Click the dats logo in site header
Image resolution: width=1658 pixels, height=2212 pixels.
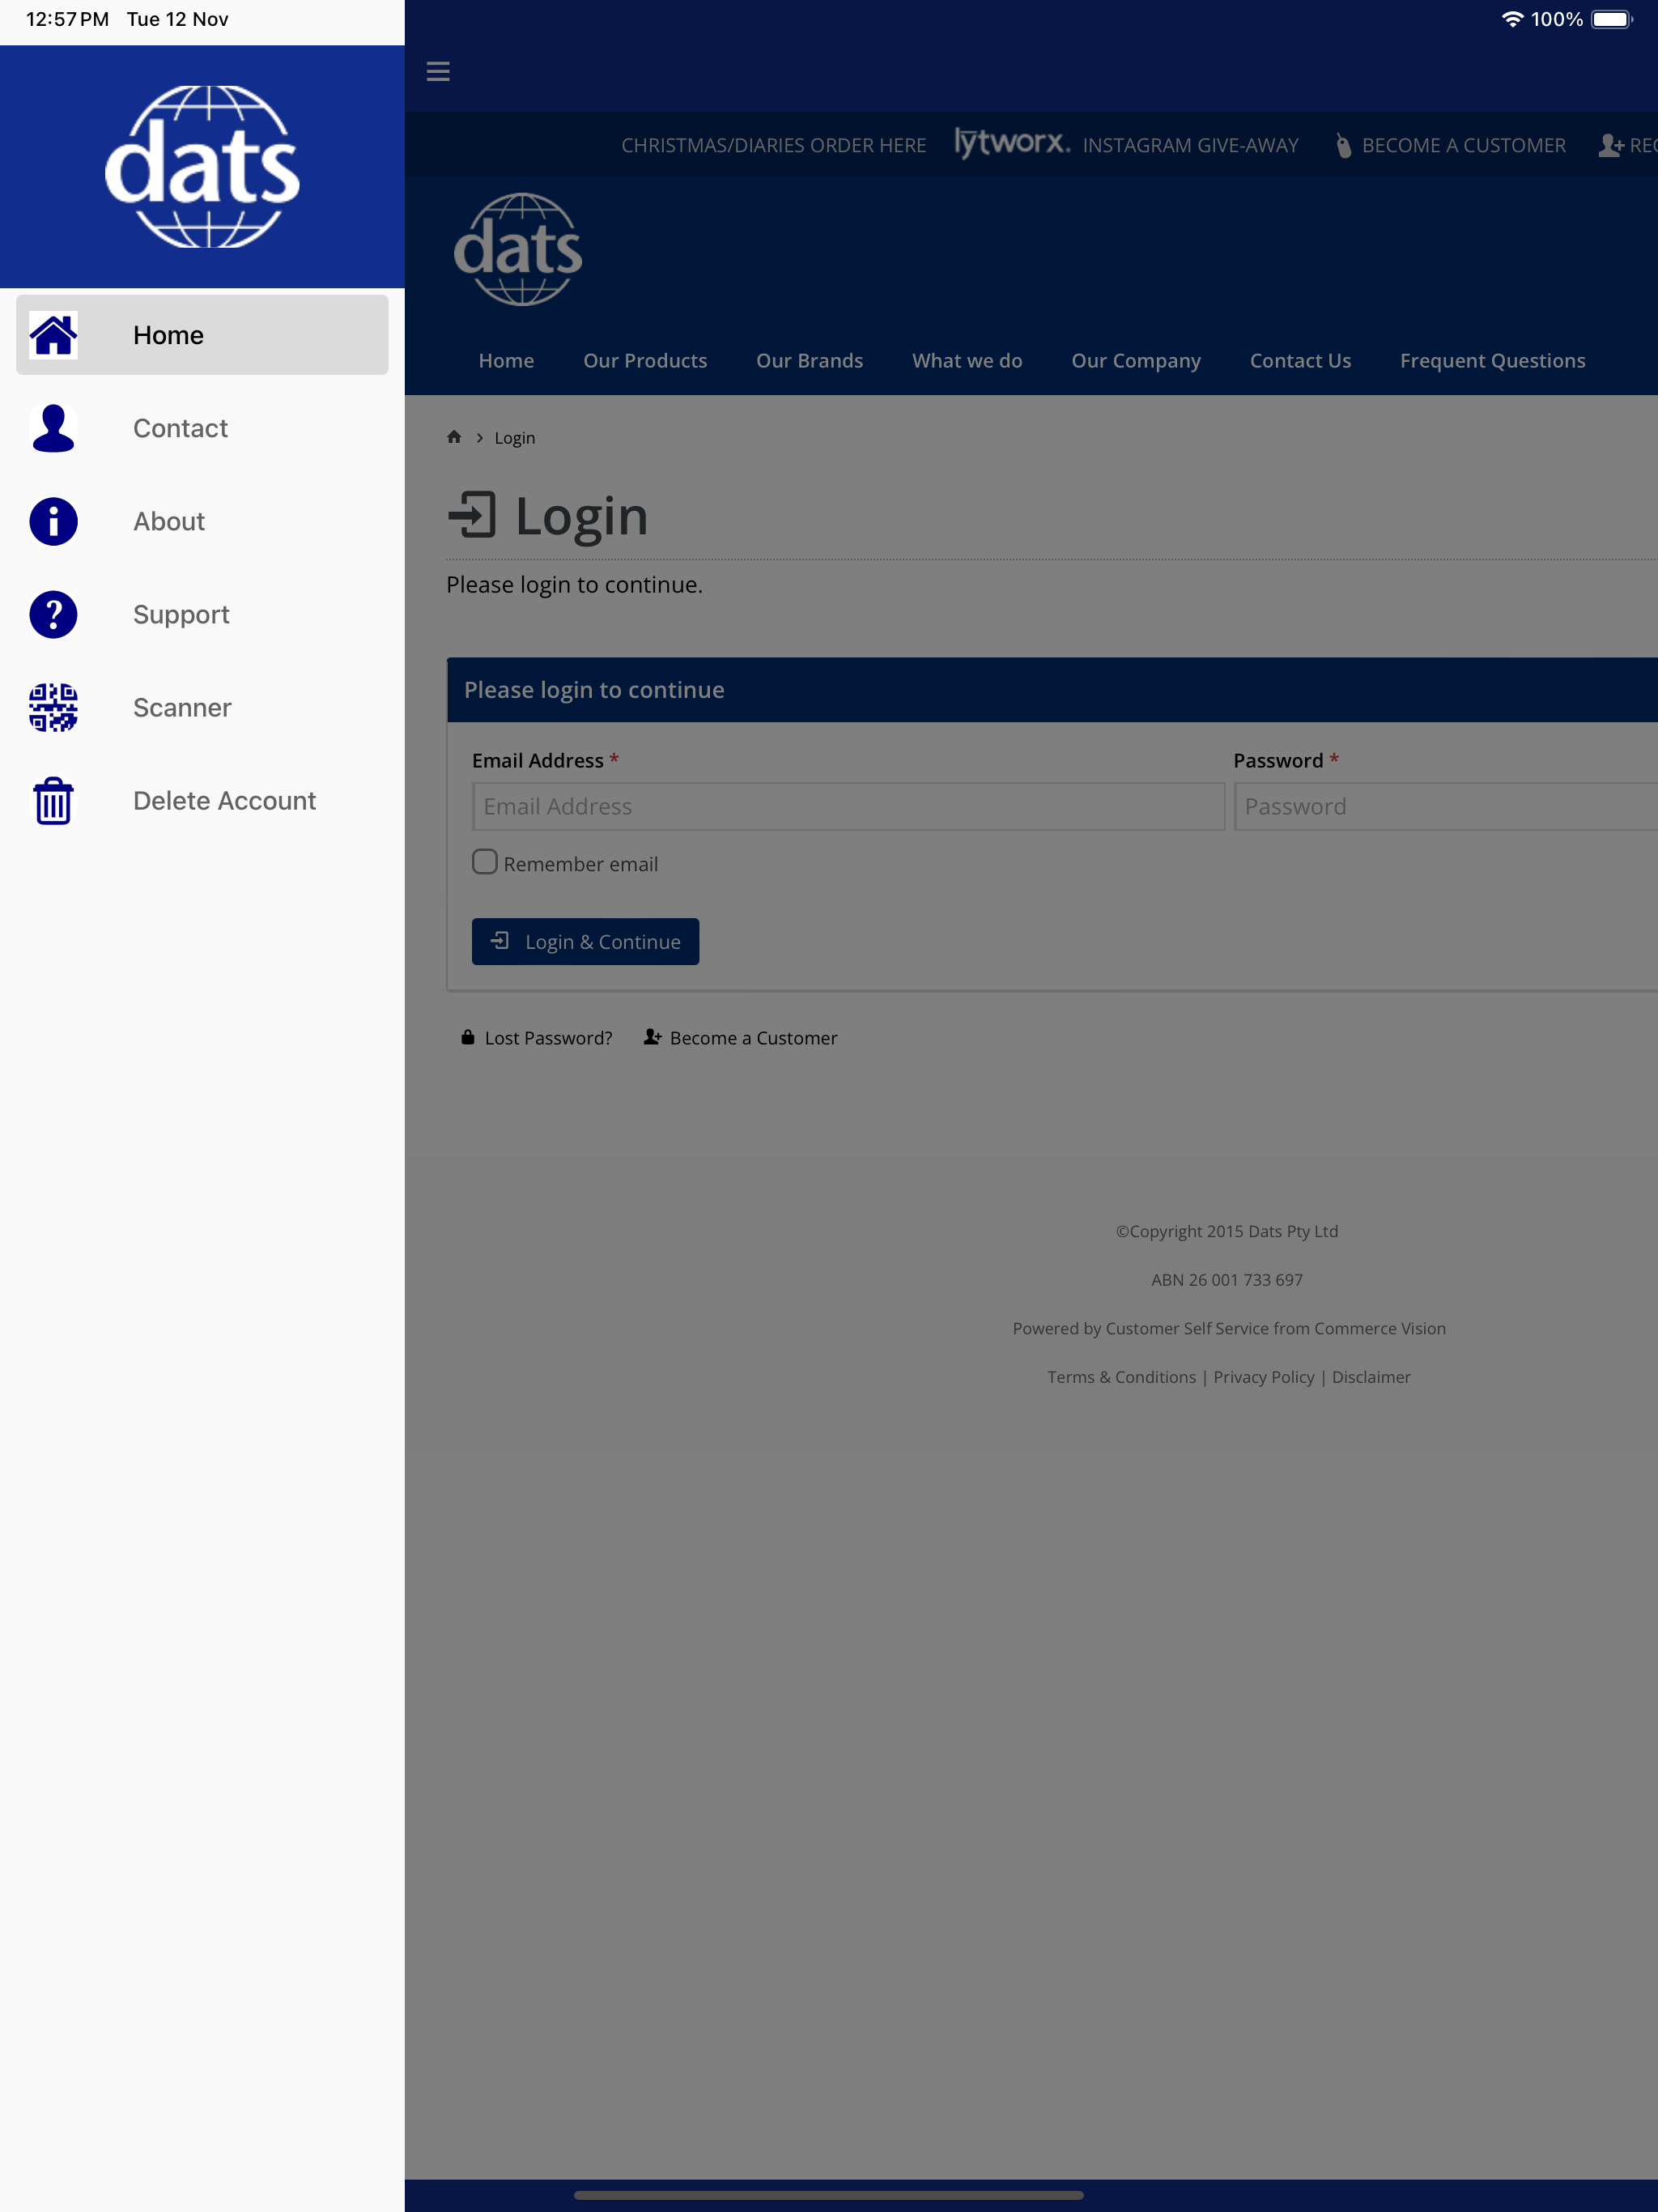(x=518, y=249)
